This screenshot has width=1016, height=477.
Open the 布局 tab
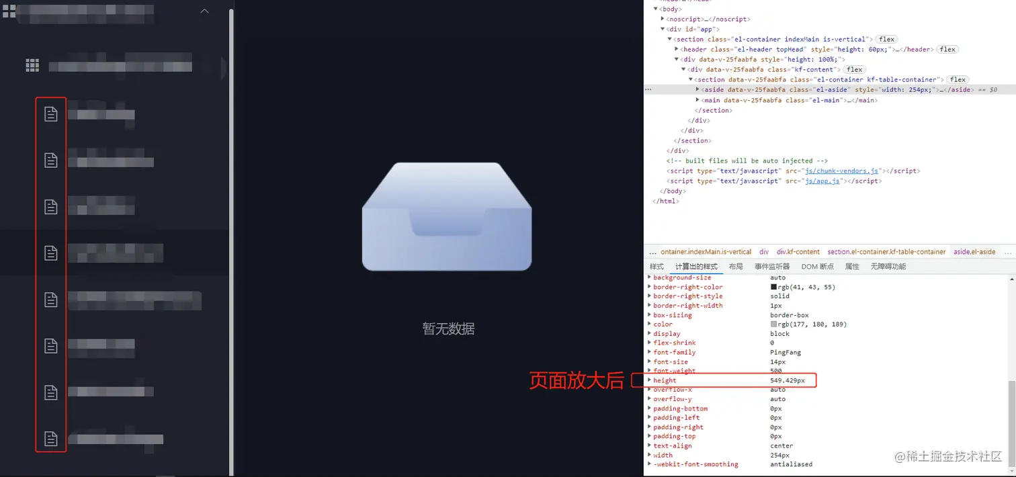click(x=736, y=267)
